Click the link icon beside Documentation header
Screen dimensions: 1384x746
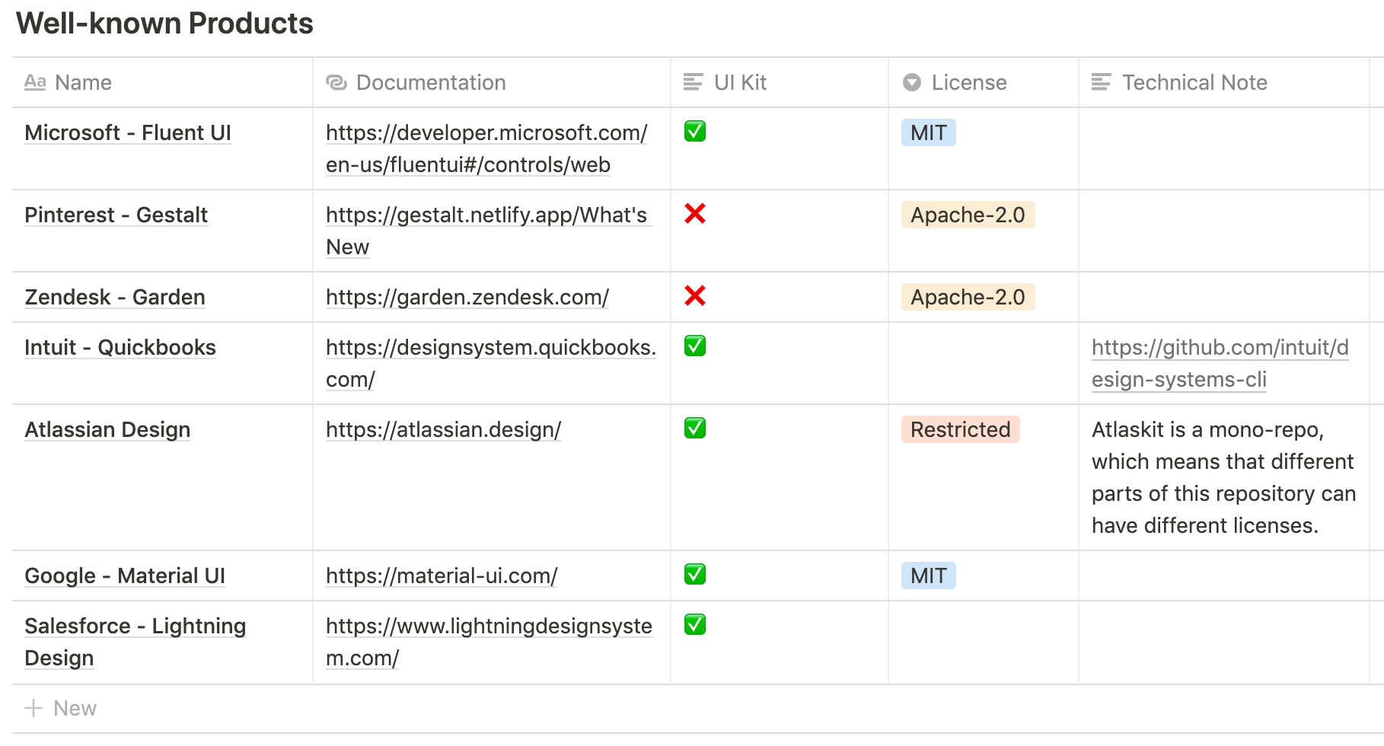[x=336, y=82]
